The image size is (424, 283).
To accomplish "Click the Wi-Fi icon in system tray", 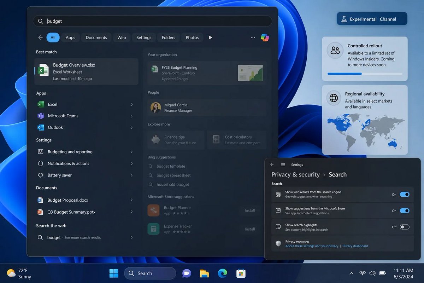I will click(x=362, y=273).
